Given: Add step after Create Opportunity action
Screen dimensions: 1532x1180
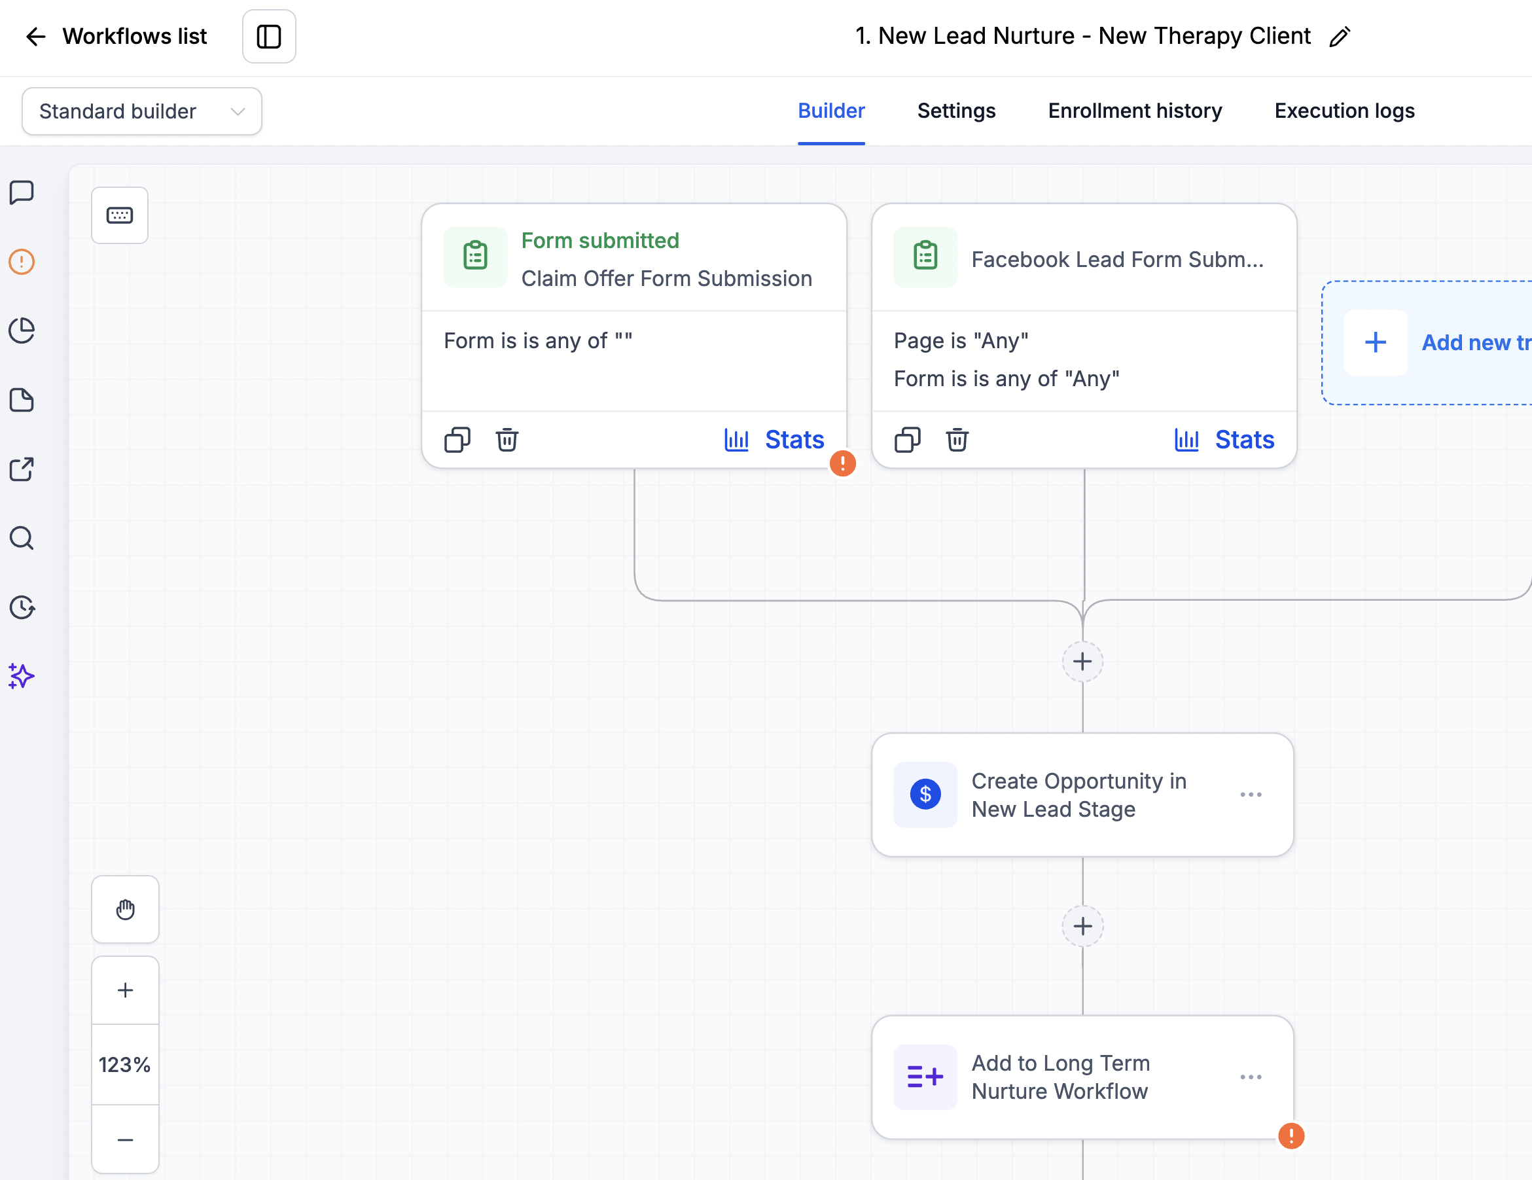Looking at the screenshot, I should tap(1083, 927).
